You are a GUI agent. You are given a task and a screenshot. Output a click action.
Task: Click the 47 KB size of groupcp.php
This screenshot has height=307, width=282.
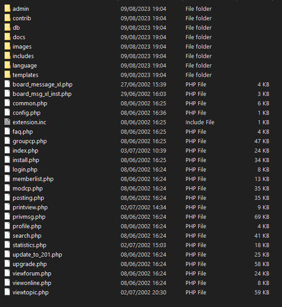(x=262, y=141)
